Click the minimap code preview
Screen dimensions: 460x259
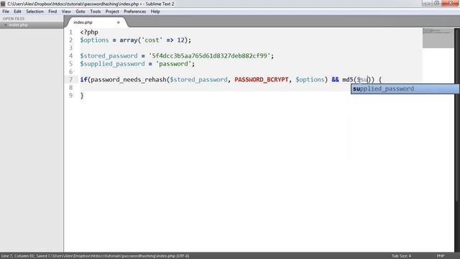(438, 38)
